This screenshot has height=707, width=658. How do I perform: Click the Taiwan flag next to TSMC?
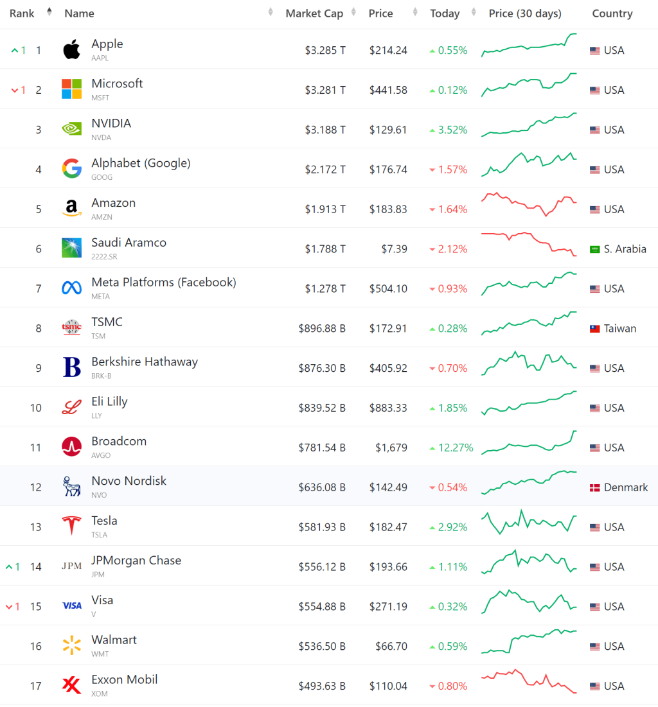(595, 329)
